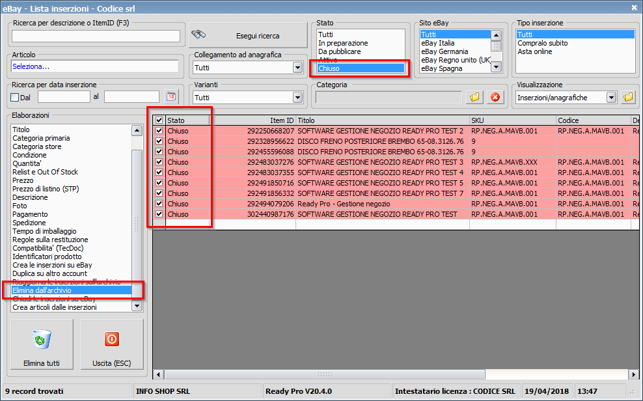Sort table by SKU column header
Screen dimensions: 643x401
pos(513,120)
